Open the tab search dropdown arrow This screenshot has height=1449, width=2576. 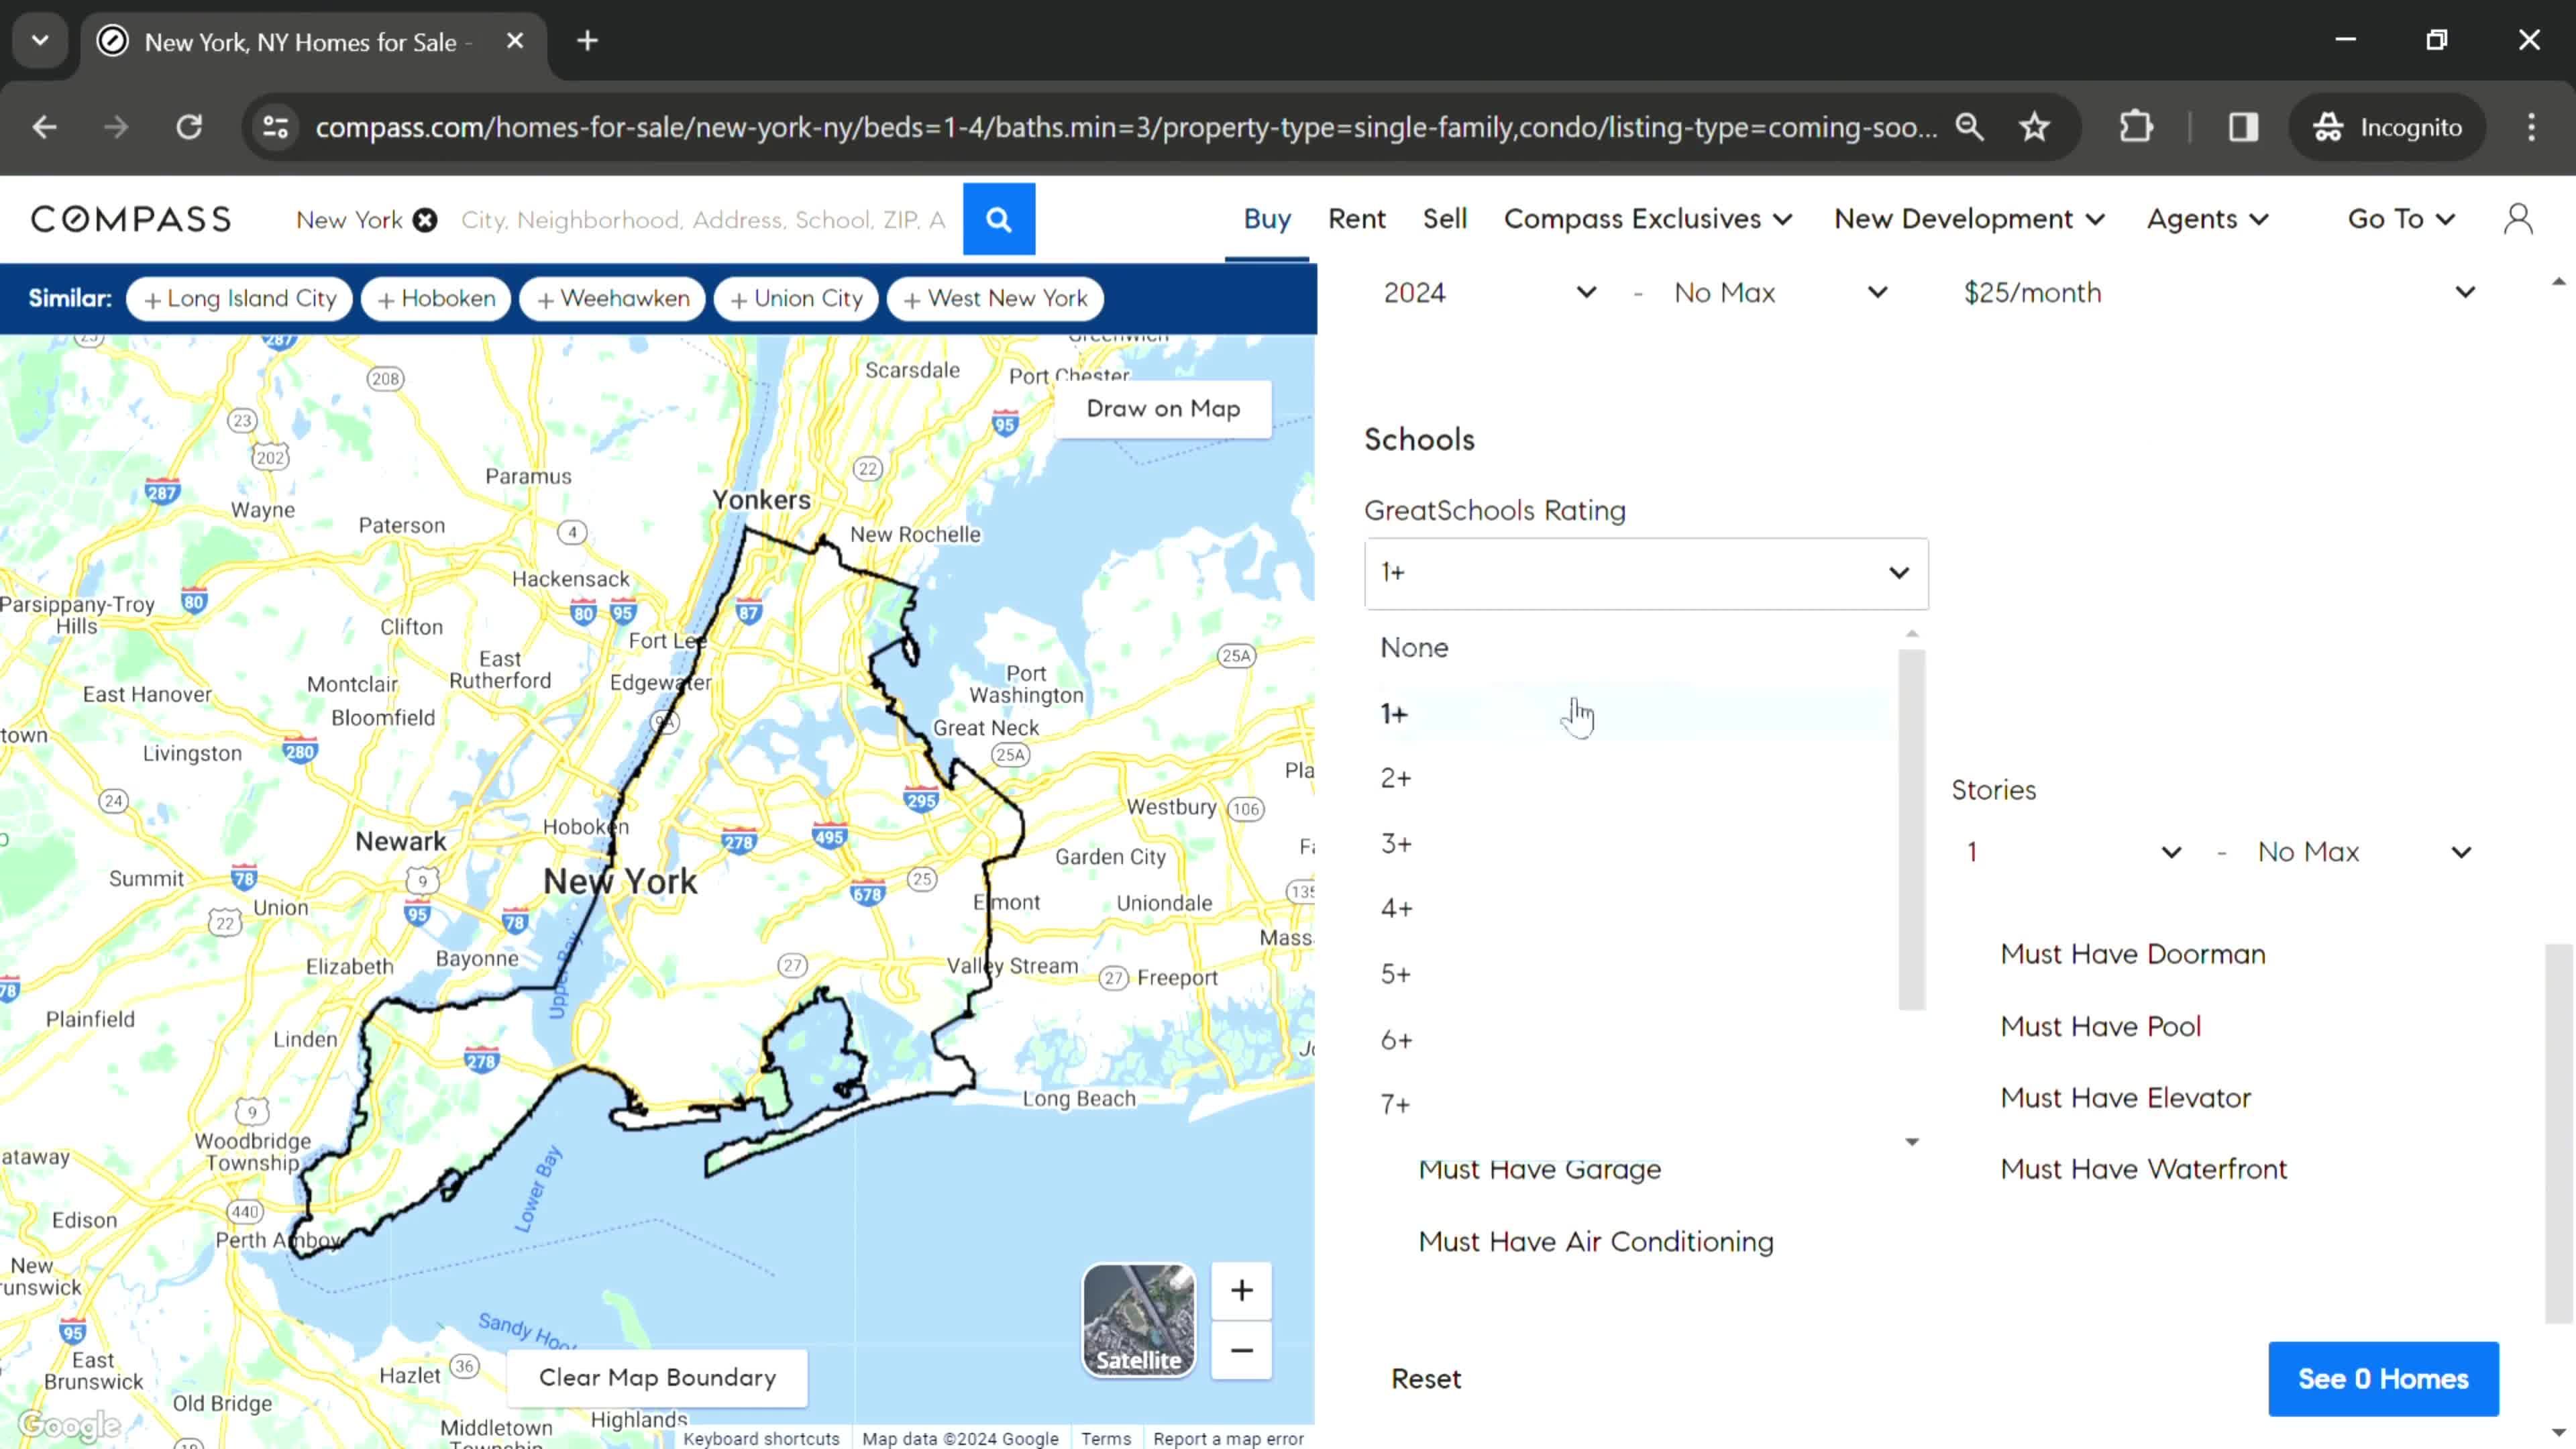click(x=40, y=41)
